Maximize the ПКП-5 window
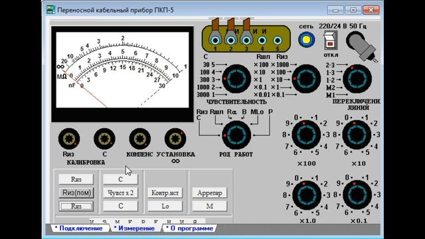This screenshot has height=239, width=425. [x=353, y=10]
